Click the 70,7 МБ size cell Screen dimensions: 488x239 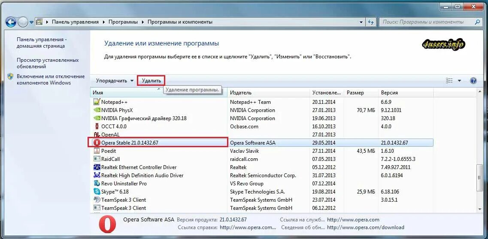(x=366, y=110)
